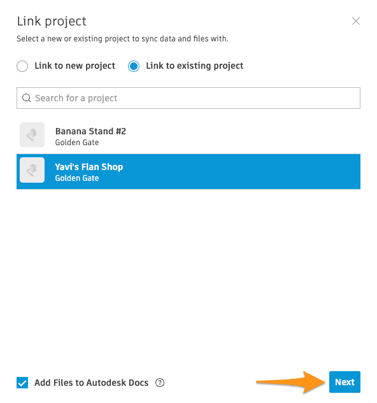
Task: Choose the Banana Stand #2 project name
Action: click(x=90, y=131)
